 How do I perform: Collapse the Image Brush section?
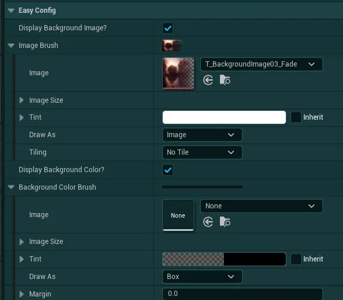pyautogui.click(x=11, y=46)
